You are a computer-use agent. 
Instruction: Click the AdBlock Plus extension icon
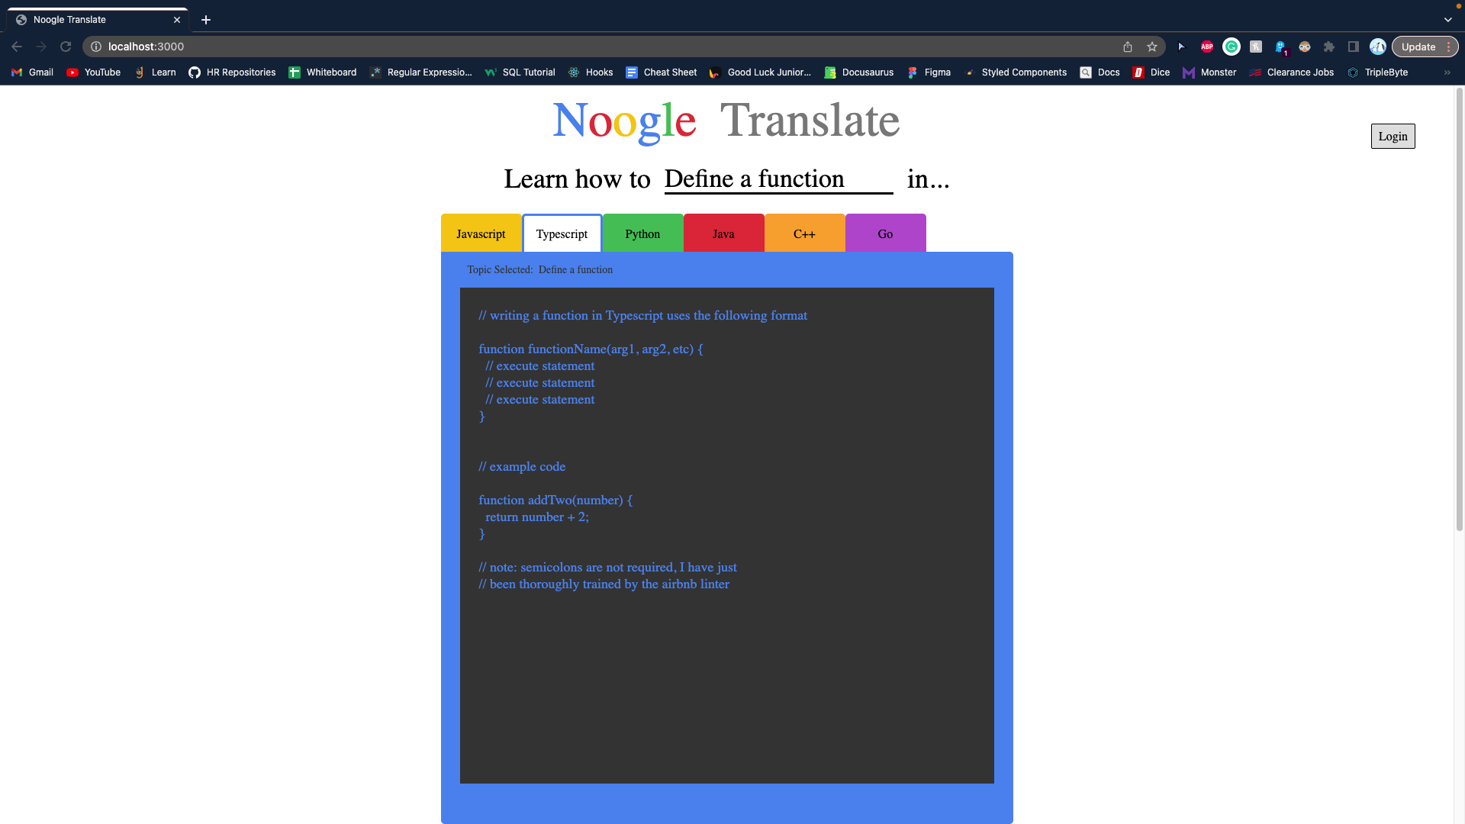(x=1206, y=47)
